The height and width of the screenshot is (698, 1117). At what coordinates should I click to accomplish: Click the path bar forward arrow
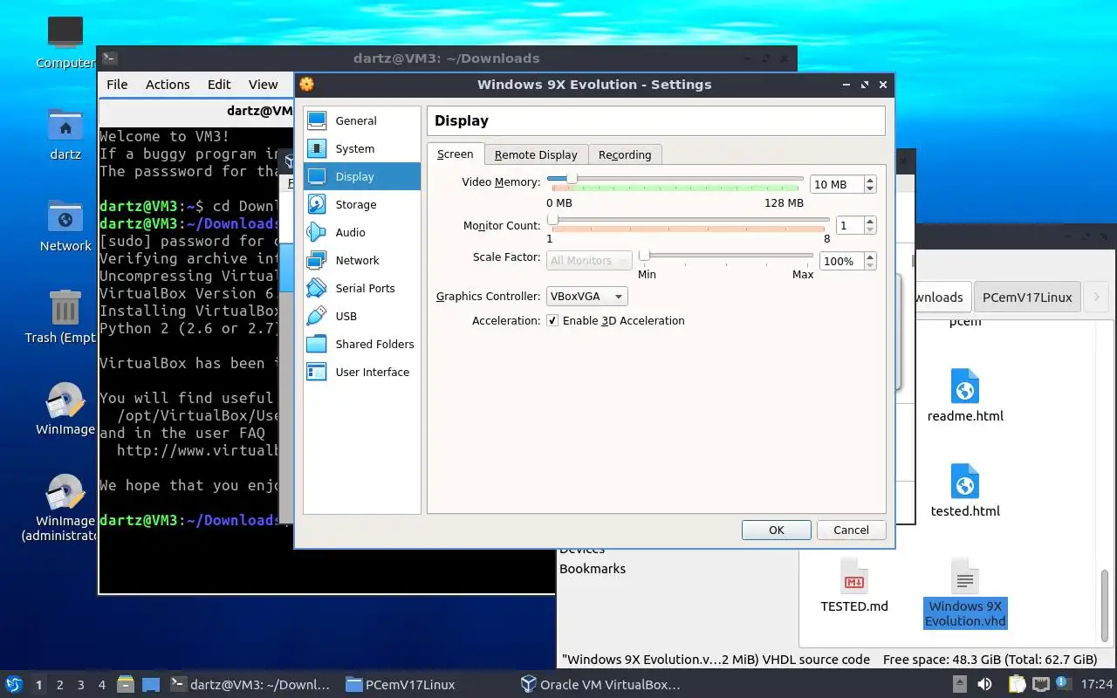(1096, 297)
